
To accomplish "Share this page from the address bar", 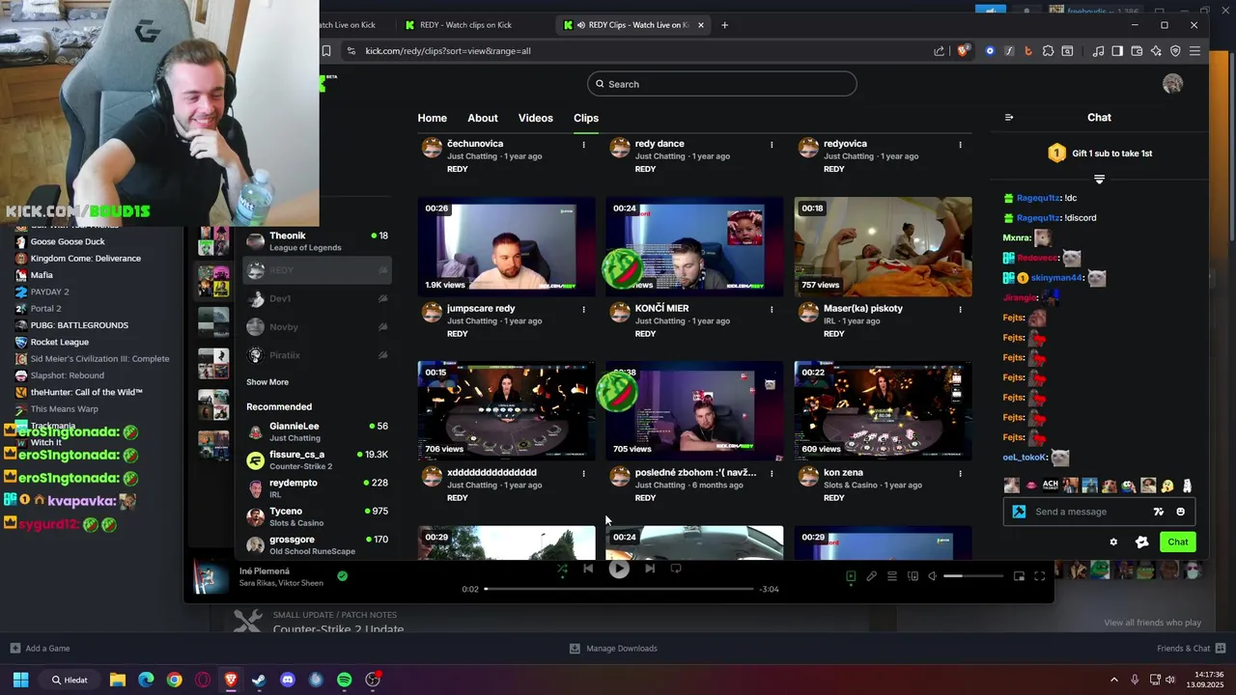I will (940, 51).
